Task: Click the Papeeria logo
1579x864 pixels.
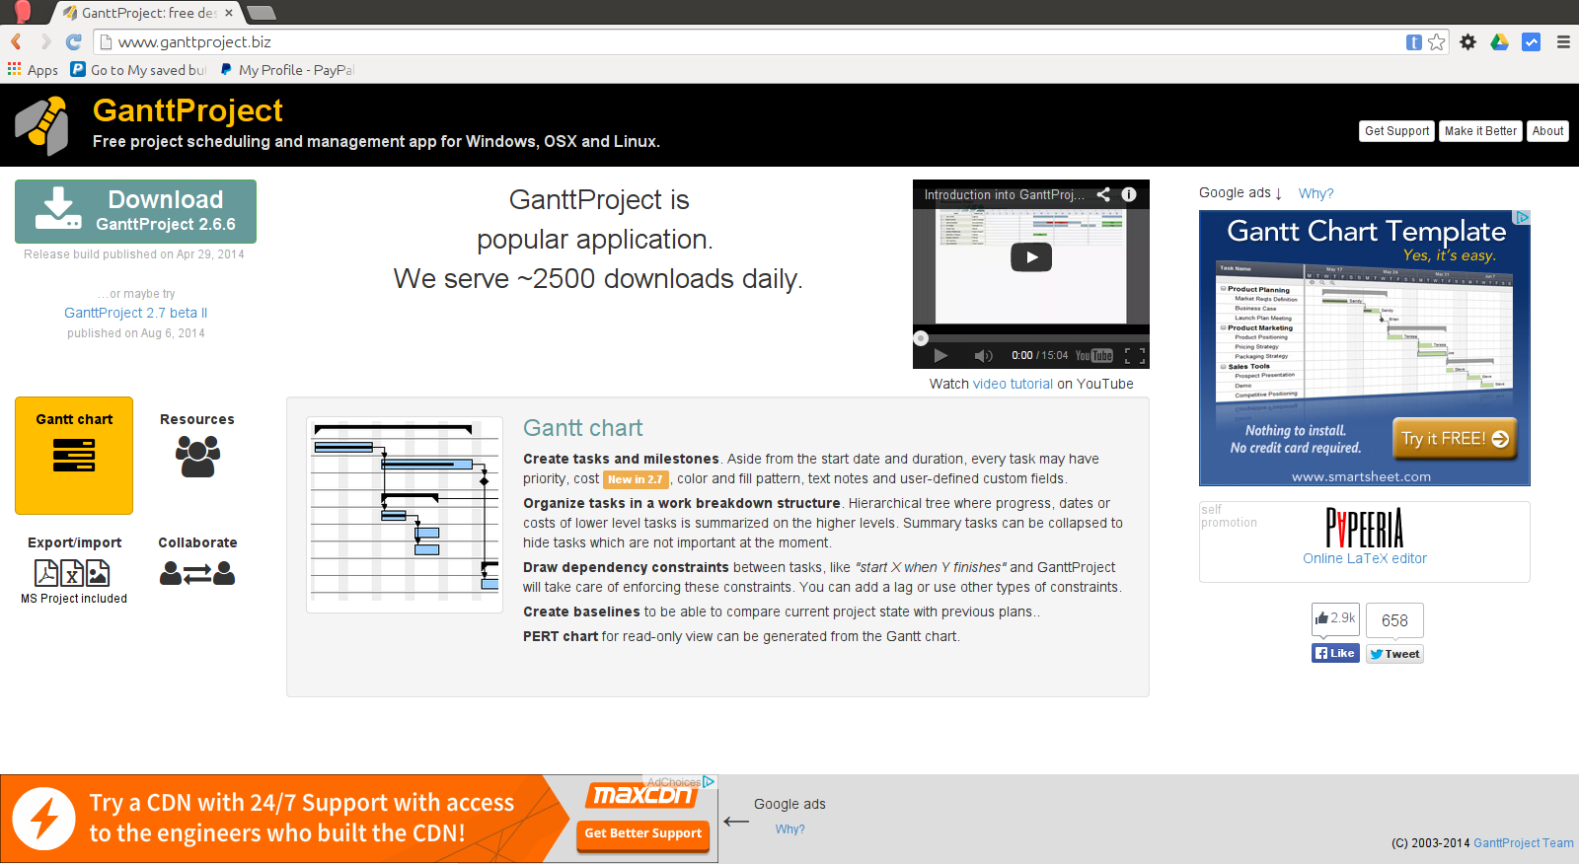Action: point(1364,528)
